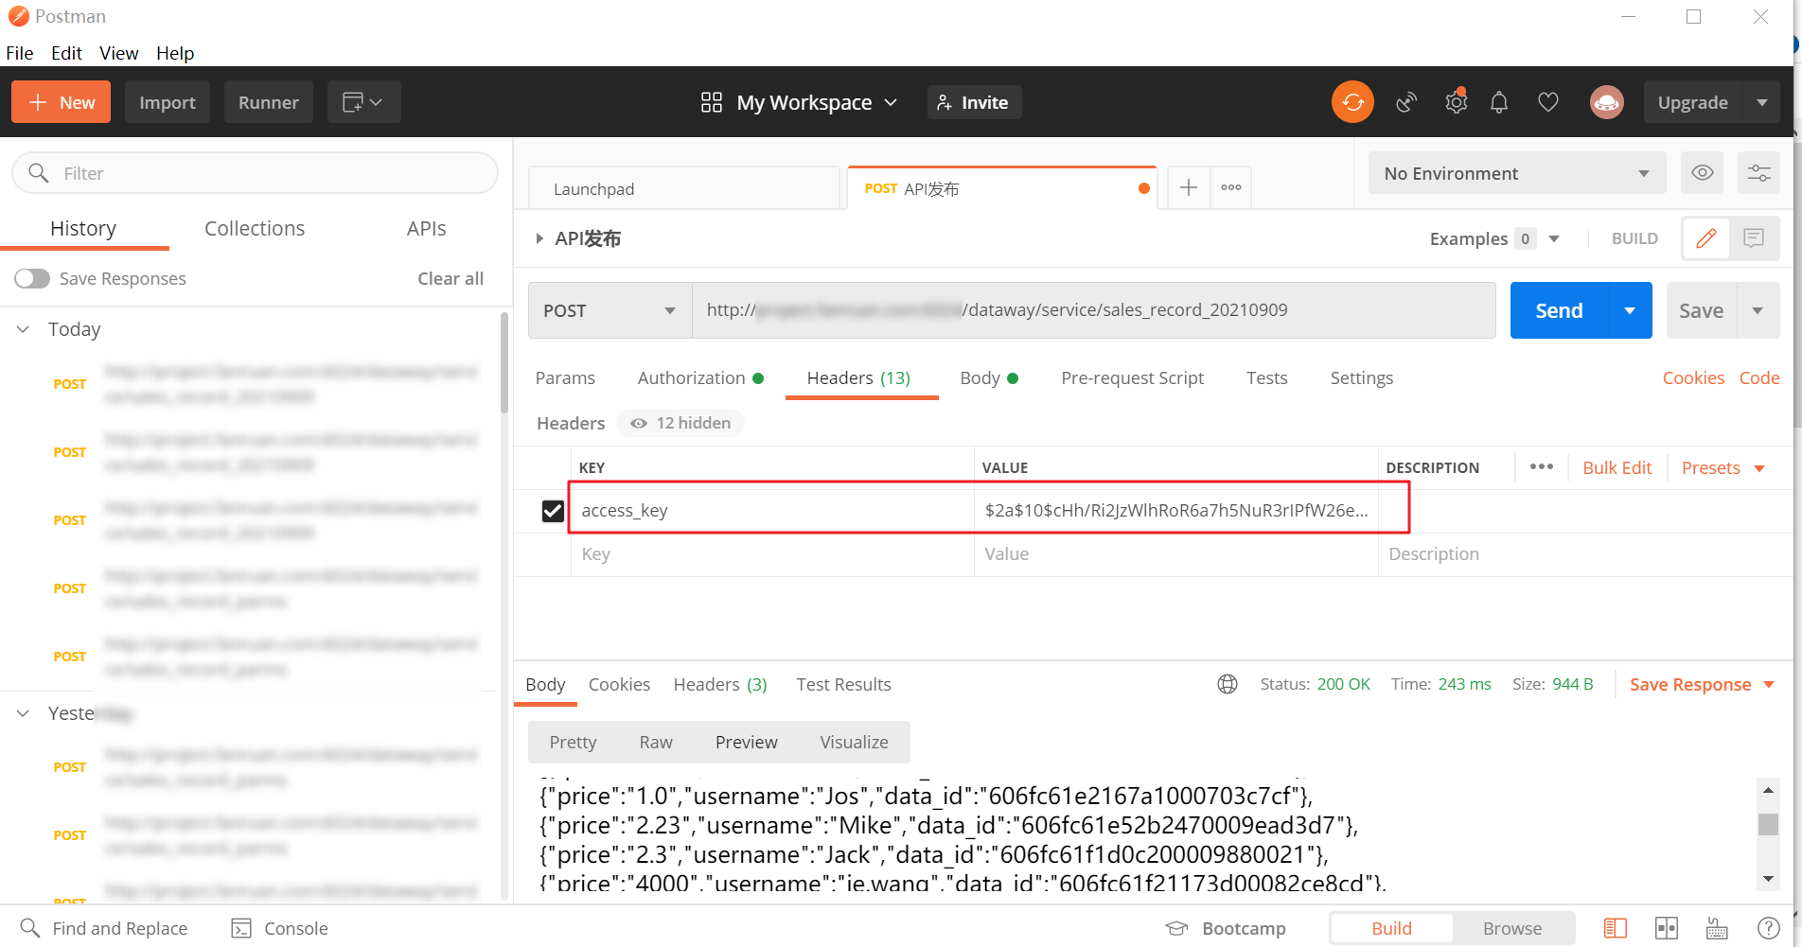1802x947 pixels.
Task: Expand the Send button dropdown arrow
Action: pyautogui.click(x=1630, y=310)
